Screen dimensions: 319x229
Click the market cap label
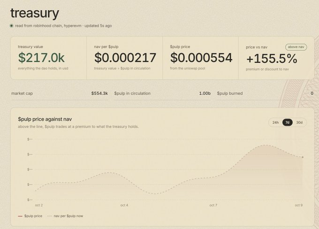coord(22,93)
